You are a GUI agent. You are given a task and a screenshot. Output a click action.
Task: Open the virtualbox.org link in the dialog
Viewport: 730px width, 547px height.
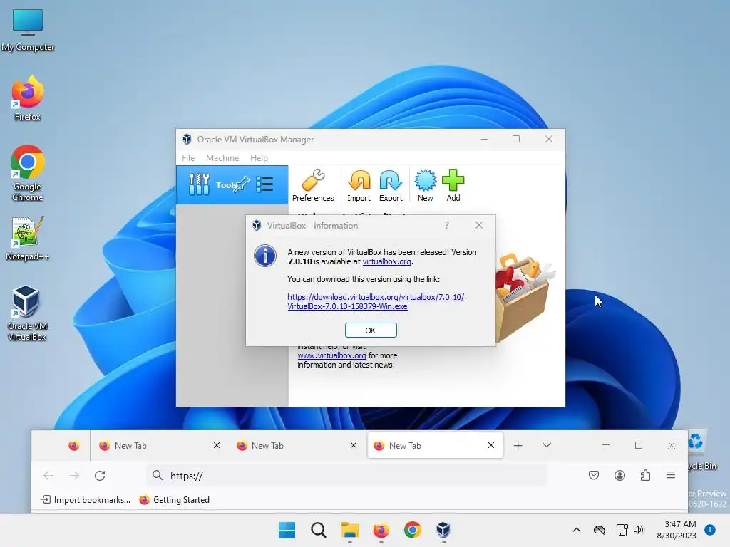[386, 261]
